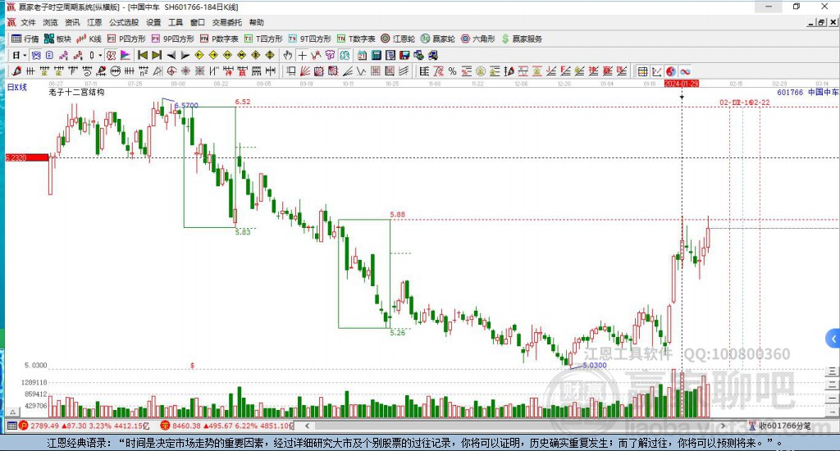Step forward with black right arrow icon
This screenshot has height=451, width=840.
click(x=185, y=55)
